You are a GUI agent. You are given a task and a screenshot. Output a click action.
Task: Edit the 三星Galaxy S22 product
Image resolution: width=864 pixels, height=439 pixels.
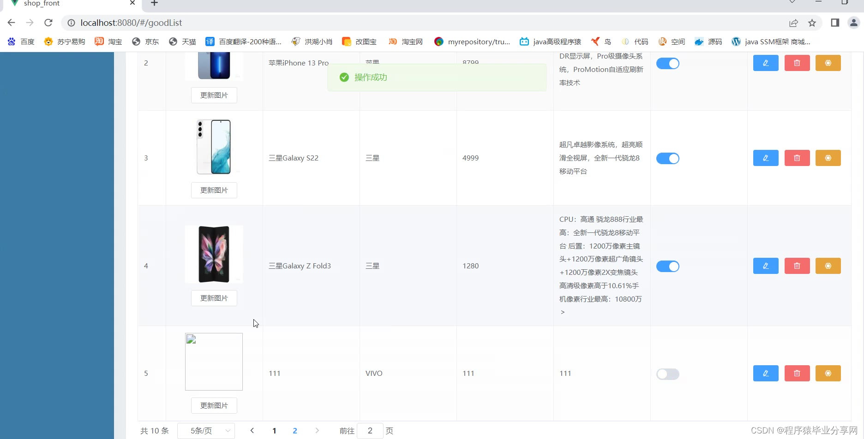click(x=766, y=158)
